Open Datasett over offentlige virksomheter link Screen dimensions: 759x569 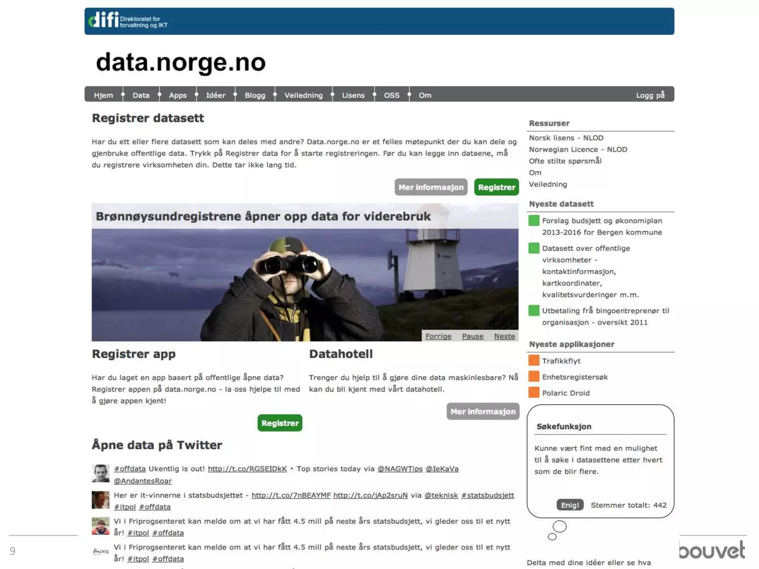click(x=590, y=272)
